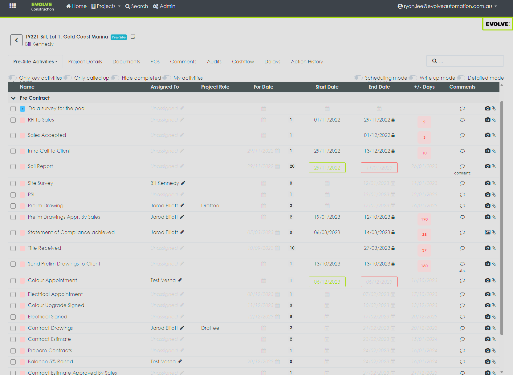Open the Action History tab

pos(307,62)
